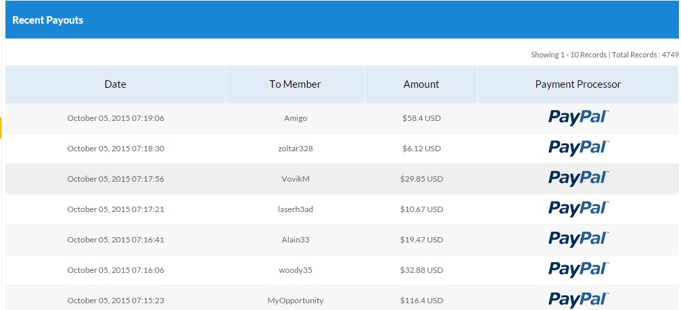Click the October 05, 2015 07:19:06 date

116,118
